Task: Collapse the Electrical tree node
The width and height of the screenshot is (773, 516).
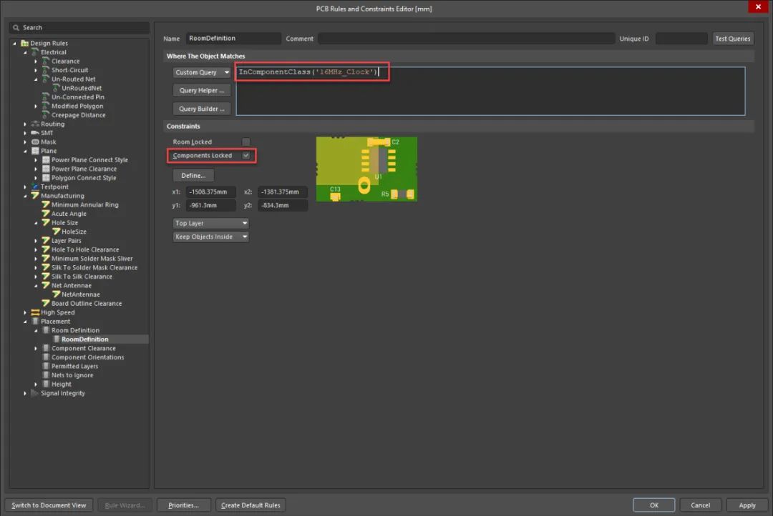Action: tap(25, 52)
